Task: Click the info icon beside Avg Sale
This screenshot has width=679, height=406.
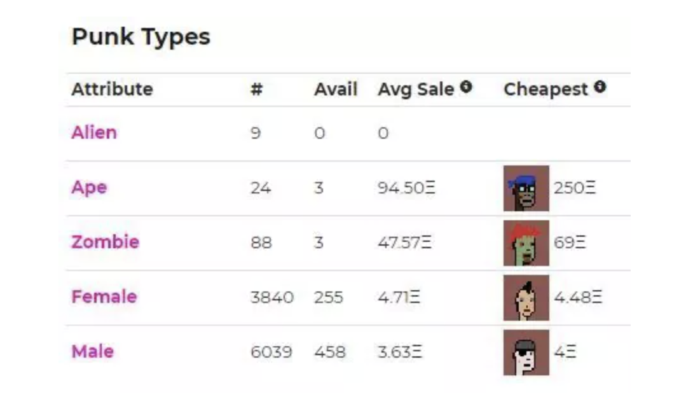Action: (x=465, y=87)
